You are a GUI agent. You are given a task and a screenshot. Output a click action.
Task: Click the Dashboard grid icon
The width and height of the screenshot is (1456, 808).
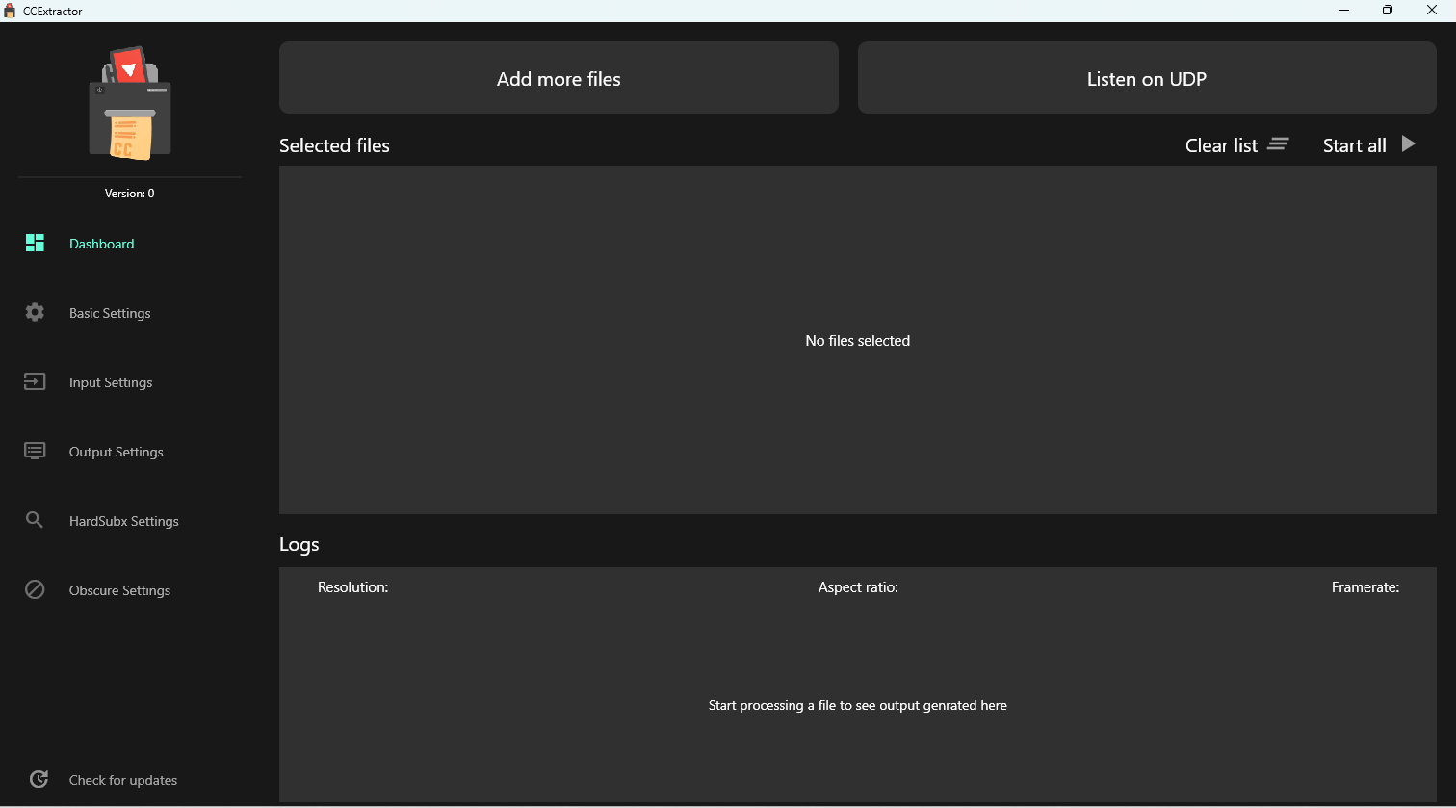coord(35,243)
